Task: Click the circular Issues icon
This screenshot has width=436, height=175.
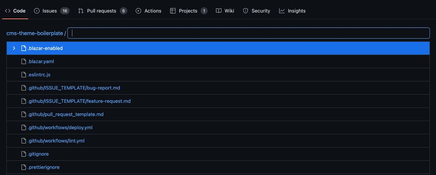Action: click(x=37, y=11)
